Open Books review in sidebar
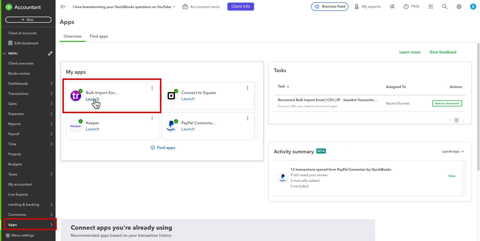 pos(19,73)
